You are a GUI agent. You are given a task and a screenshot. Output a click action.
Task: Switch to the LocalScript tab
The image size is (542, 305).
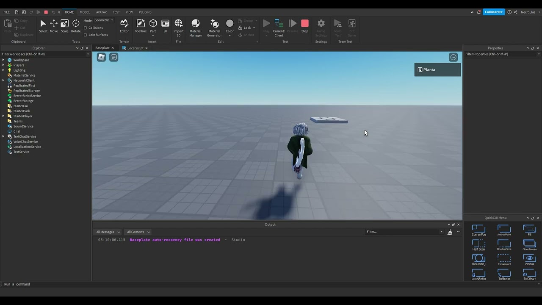click(135, 48)
